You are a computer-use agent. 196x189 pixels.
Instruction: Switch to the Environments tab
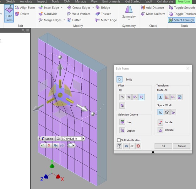coord(111,2)
